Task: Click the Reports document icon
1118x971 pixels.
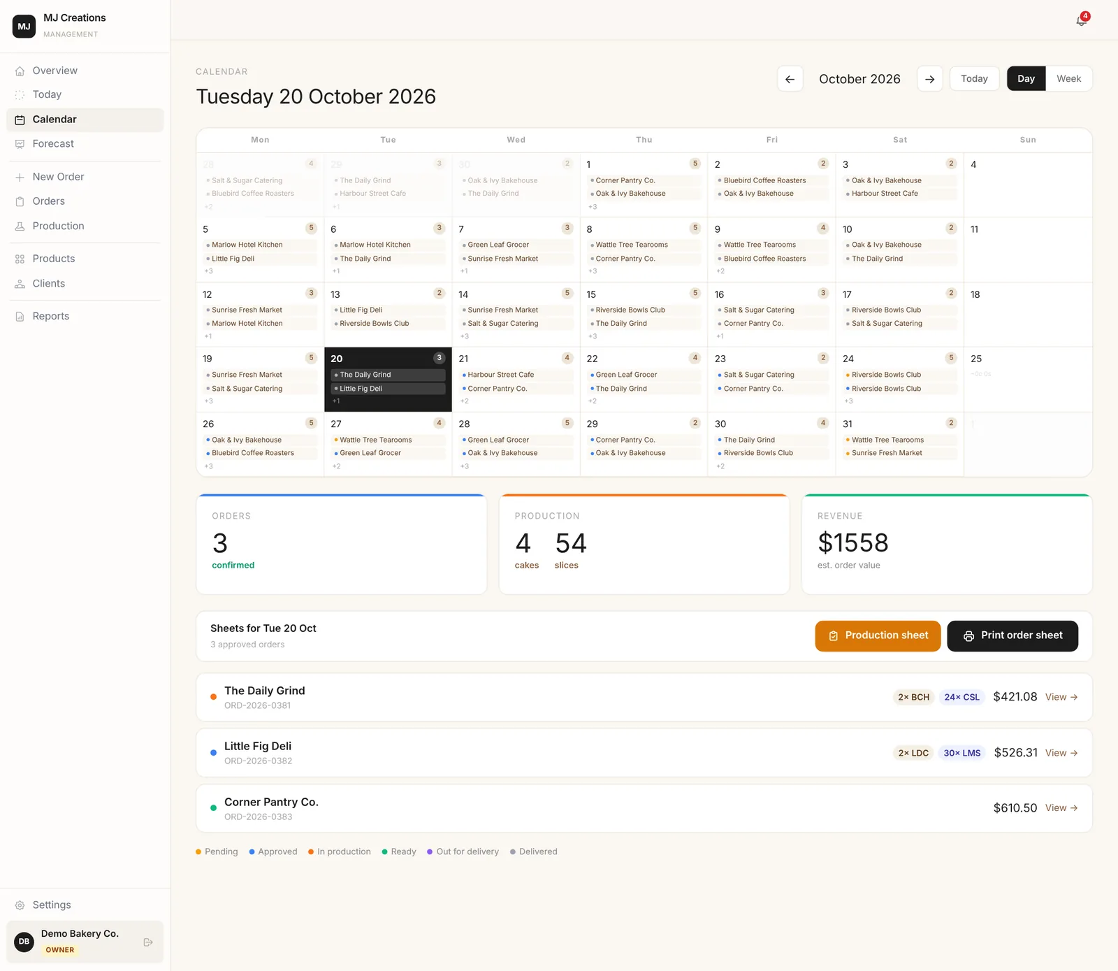Action: [20, 316]
